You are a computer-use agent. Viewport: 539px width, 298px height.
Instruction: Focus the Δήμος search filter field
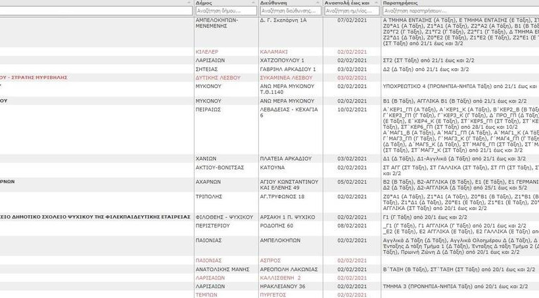(223, 11)
